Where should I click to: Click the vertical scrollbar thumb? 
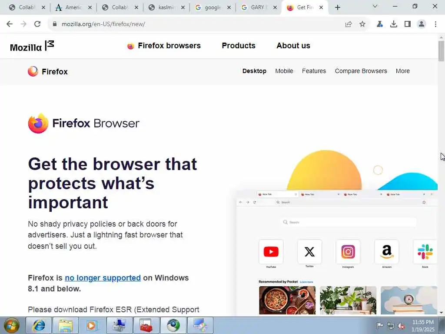pyautogui.click(x=441, y=51)
